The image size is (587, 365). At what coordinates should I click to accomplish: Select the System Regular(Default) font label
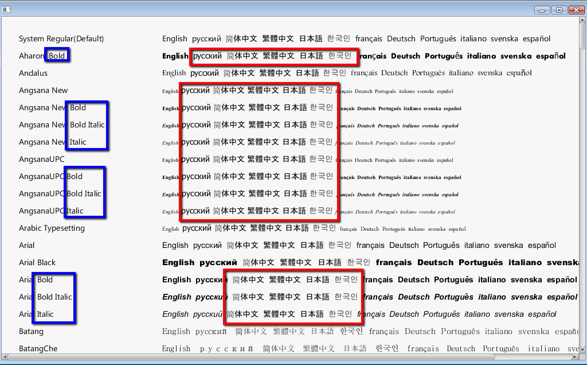[61, 39]
